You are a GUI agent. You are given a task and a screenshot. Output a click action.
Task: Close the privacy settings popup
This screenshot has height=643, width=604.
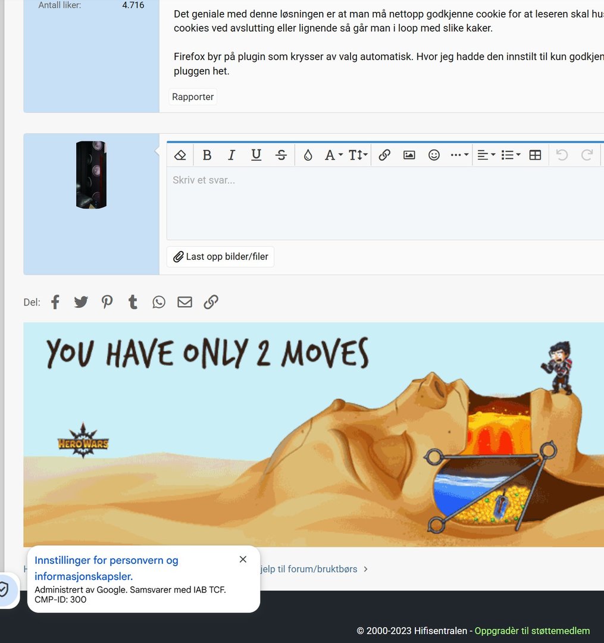(x=243, y=559)
